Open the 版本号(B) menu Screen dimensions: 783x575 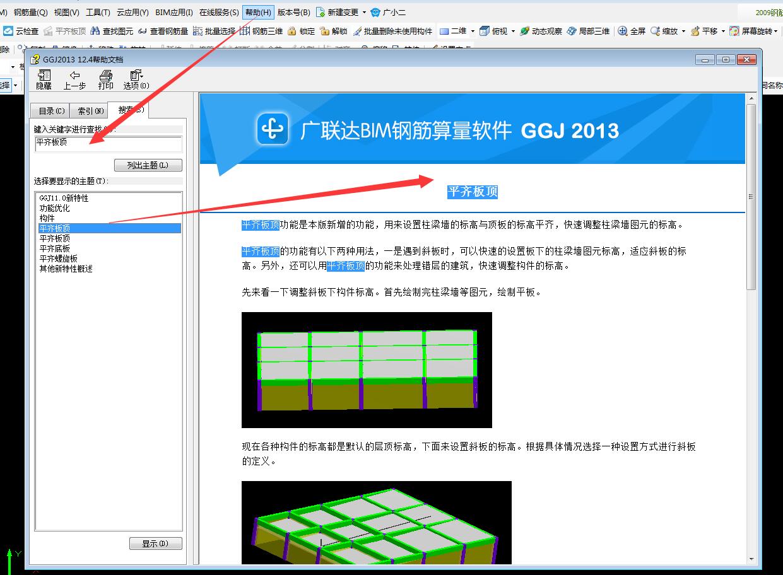(293, 12)
